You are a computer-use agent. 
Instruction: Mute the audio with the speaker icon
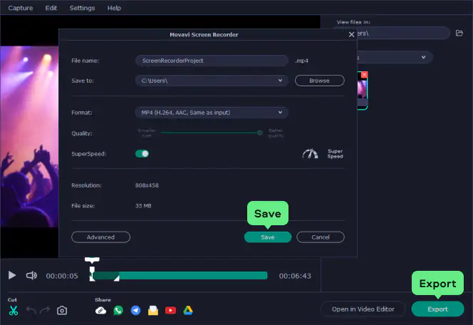(x=31, y=275)
